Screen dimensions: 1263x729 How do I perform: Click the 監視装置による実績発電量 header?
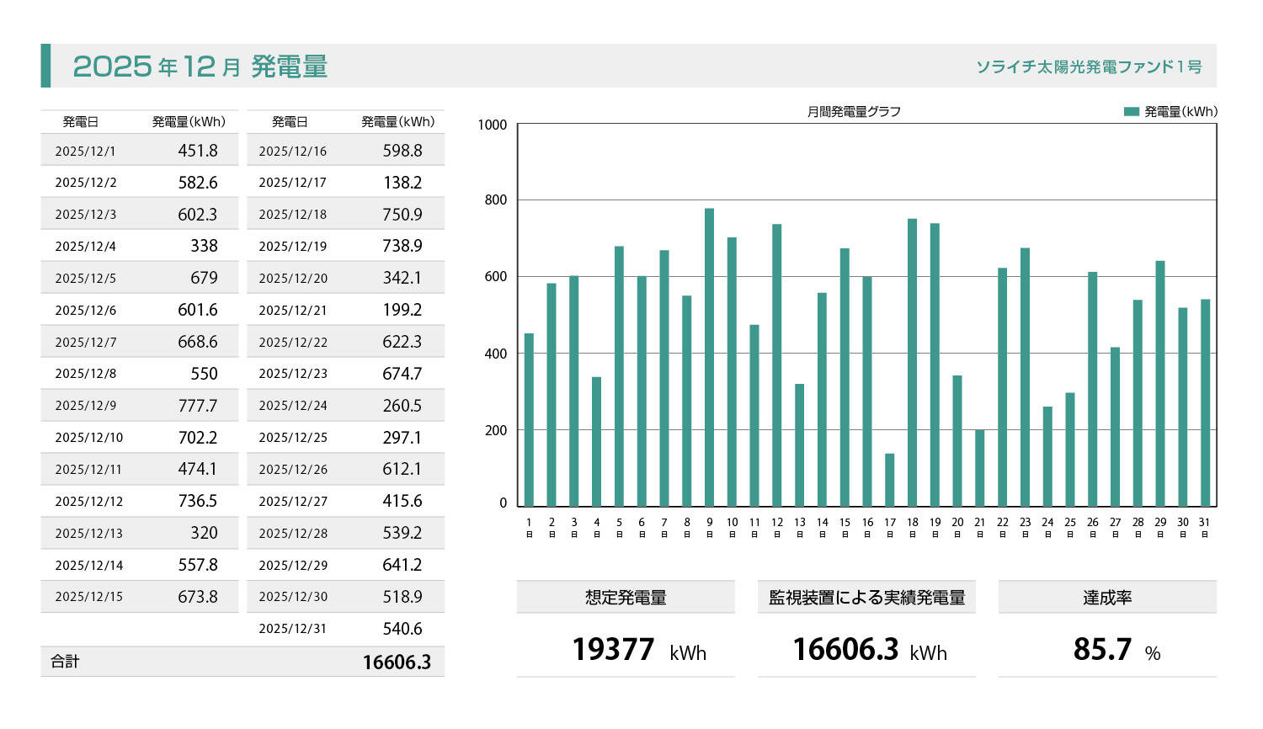click(x=866, y=598)
